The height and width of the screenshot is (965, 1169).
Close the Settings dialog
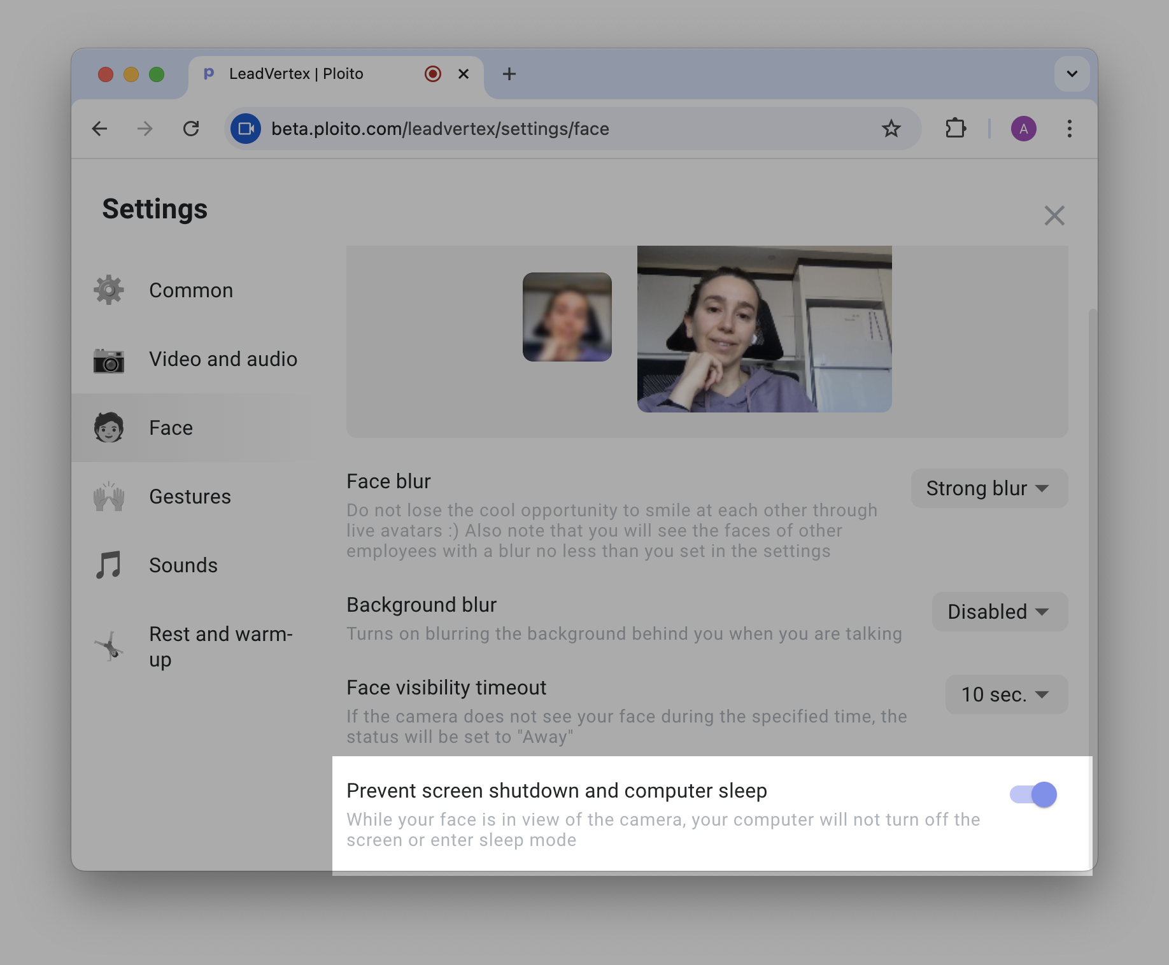[x=1054, y=216]
